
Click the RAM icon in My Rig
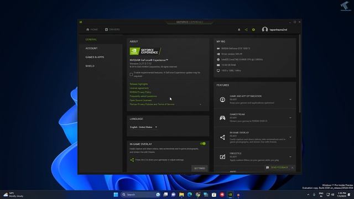point(218,65)
